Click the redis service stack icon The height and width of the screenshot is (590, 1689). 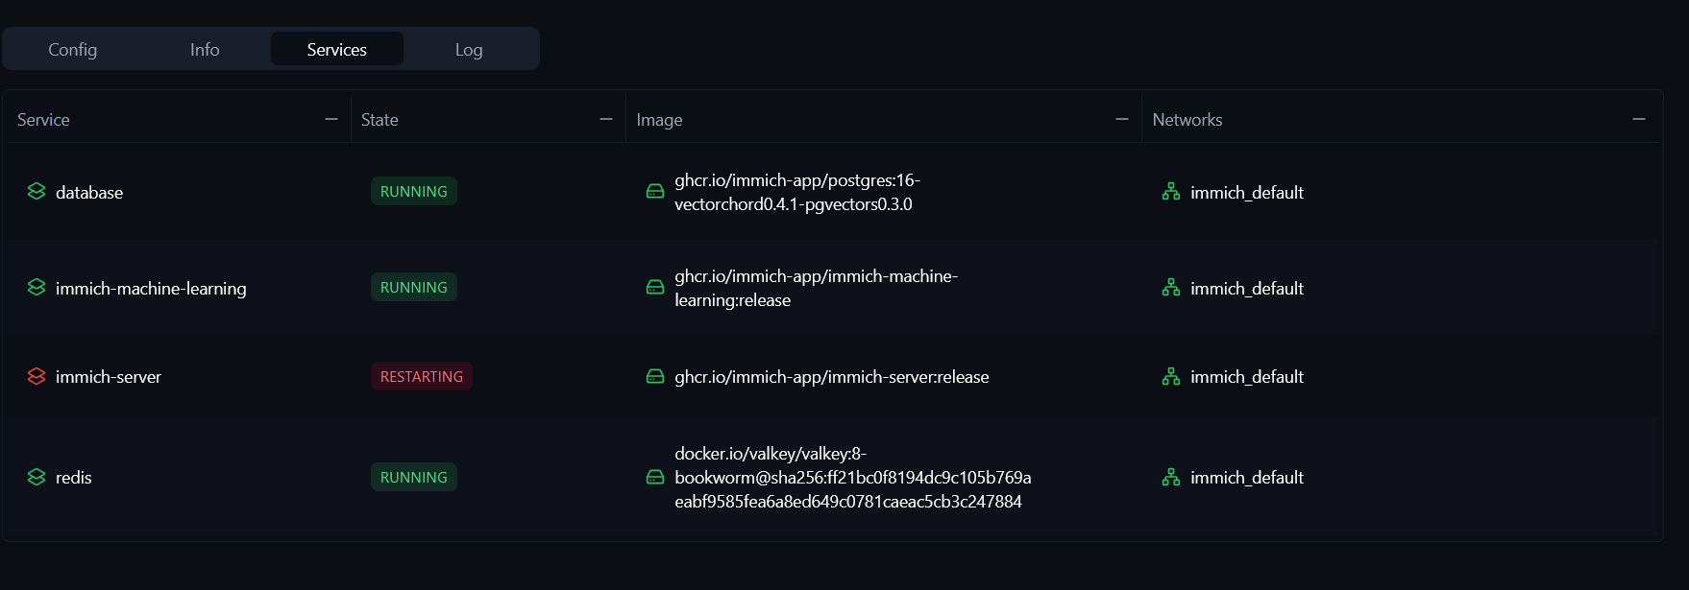pyautogui.click(x=37, y=477)
